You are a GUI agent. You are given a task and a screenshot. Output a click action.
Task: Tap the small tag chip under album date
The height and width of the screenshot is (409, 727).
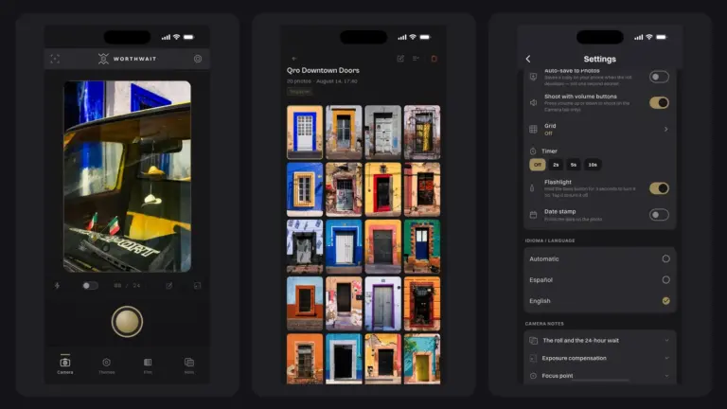299,92
